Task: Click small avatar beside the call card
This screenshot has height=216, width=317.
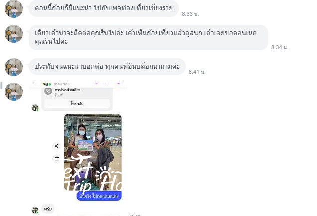Action: [x=35, y=108]
